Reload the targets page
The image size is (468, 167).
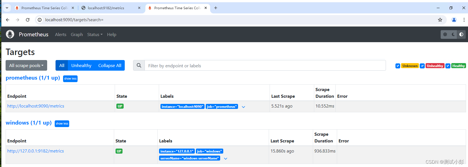point(28,20)
